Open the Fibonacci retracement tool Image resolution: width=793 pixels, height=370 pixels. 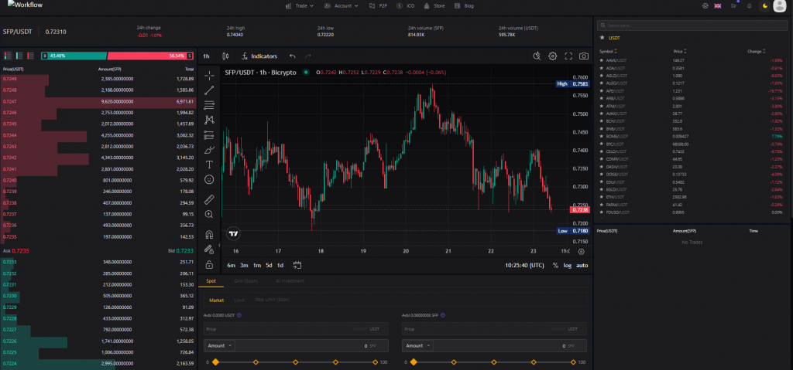coord(209,105)
